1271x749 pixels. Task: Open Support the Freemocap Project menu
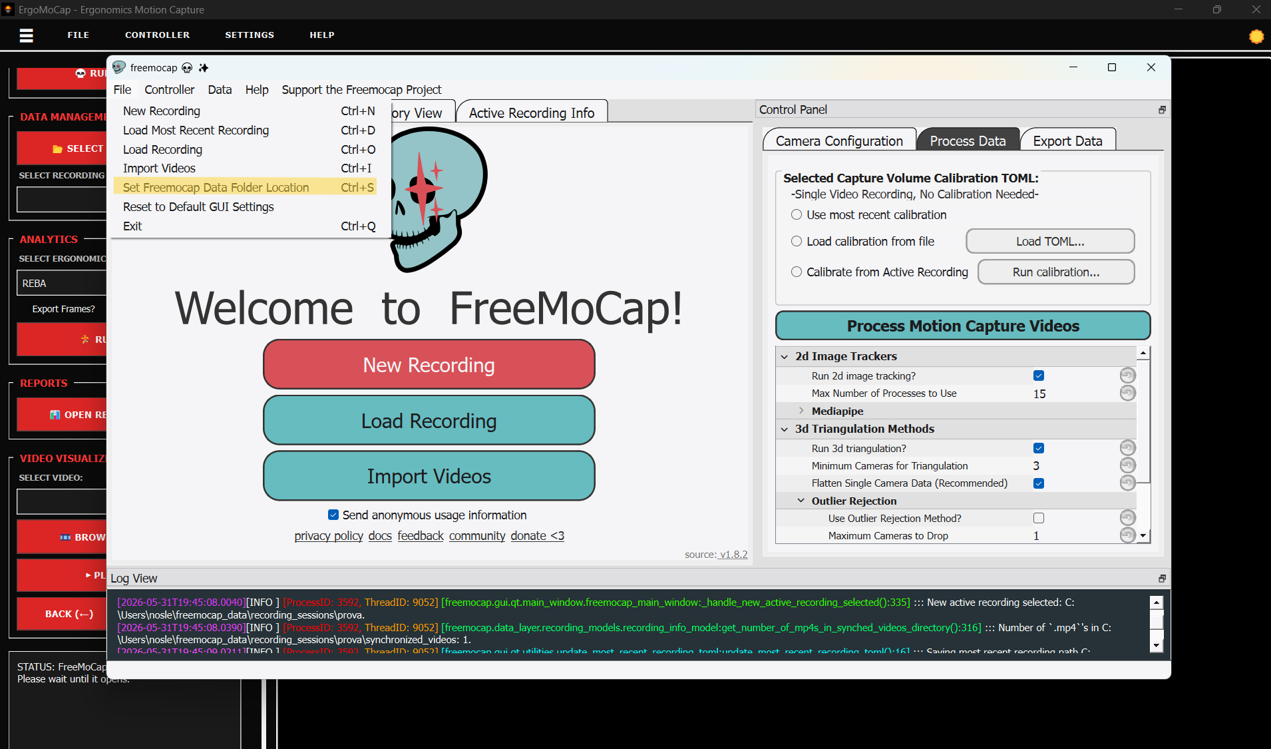click(x=361, y=89)
